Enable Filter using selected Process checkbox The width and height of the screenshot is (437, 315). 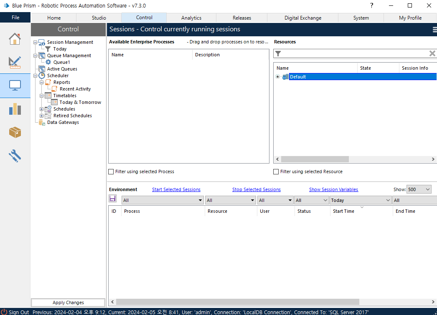111,172
